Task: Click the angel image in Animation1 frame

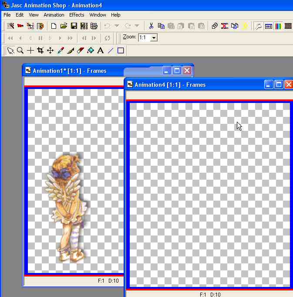Action: coord(66,208)
